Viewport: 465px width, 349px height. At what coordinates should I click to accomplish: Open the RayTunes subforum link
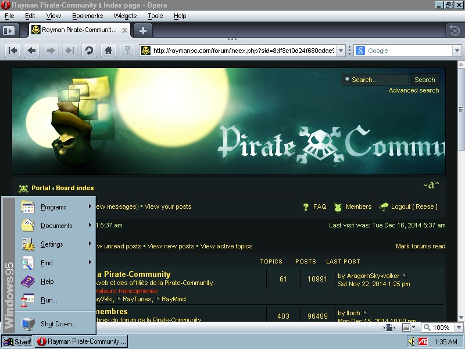137,299
